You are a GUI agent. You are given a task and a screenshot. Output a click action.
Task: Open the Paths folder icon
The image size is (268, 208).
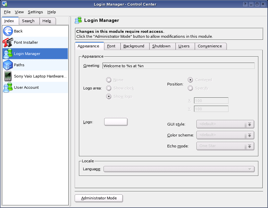(x=8, y=65)
